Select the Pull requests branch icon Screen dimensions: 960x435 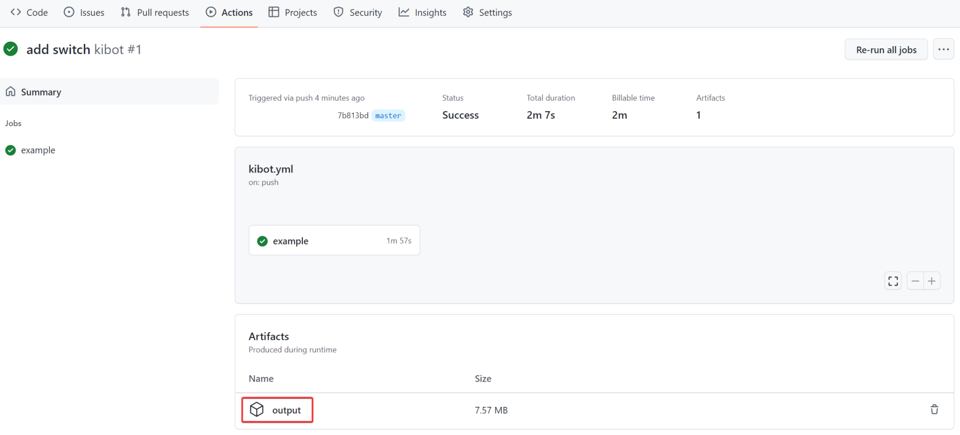click(x=126, y=12)
